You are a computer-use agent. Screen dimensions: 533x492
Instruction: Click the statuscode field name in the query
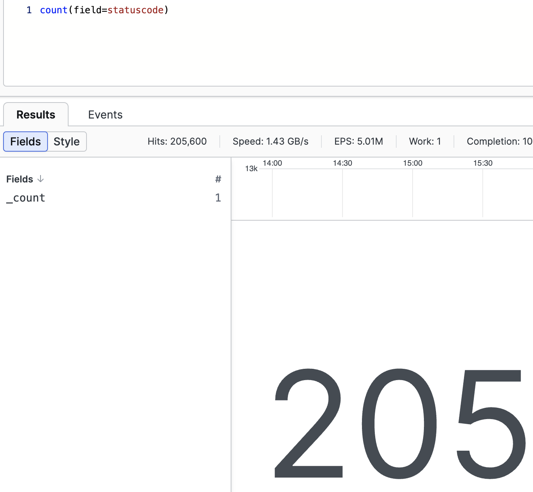point(135,10)
